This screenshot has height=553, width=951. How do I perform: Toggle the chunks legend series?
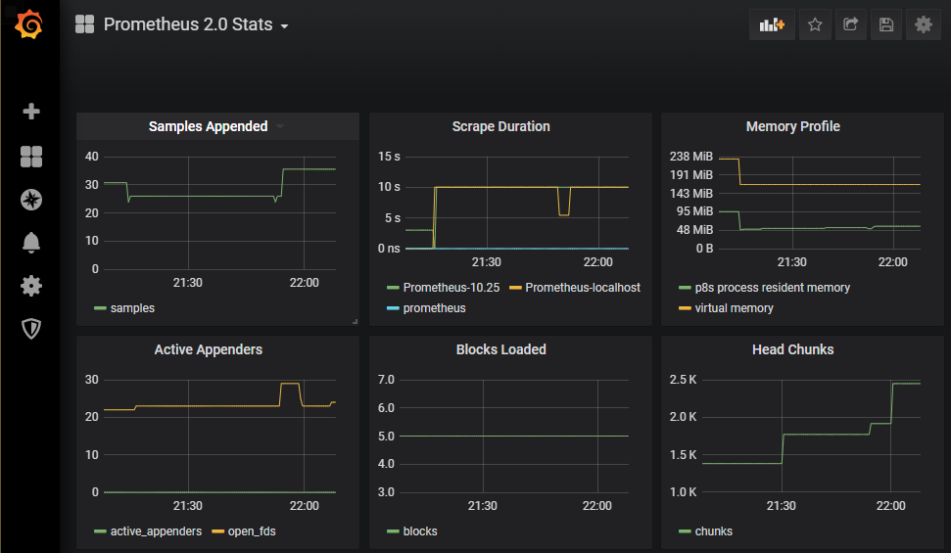tap(714, 531)
